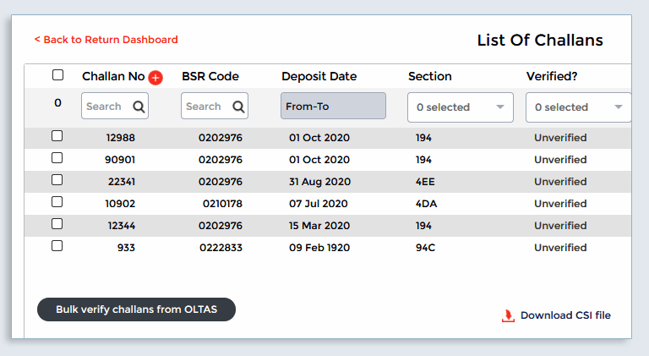Screen dimensions: 649x356
Task: Click the BSR Code search magnifier icon
Action: 238,107
